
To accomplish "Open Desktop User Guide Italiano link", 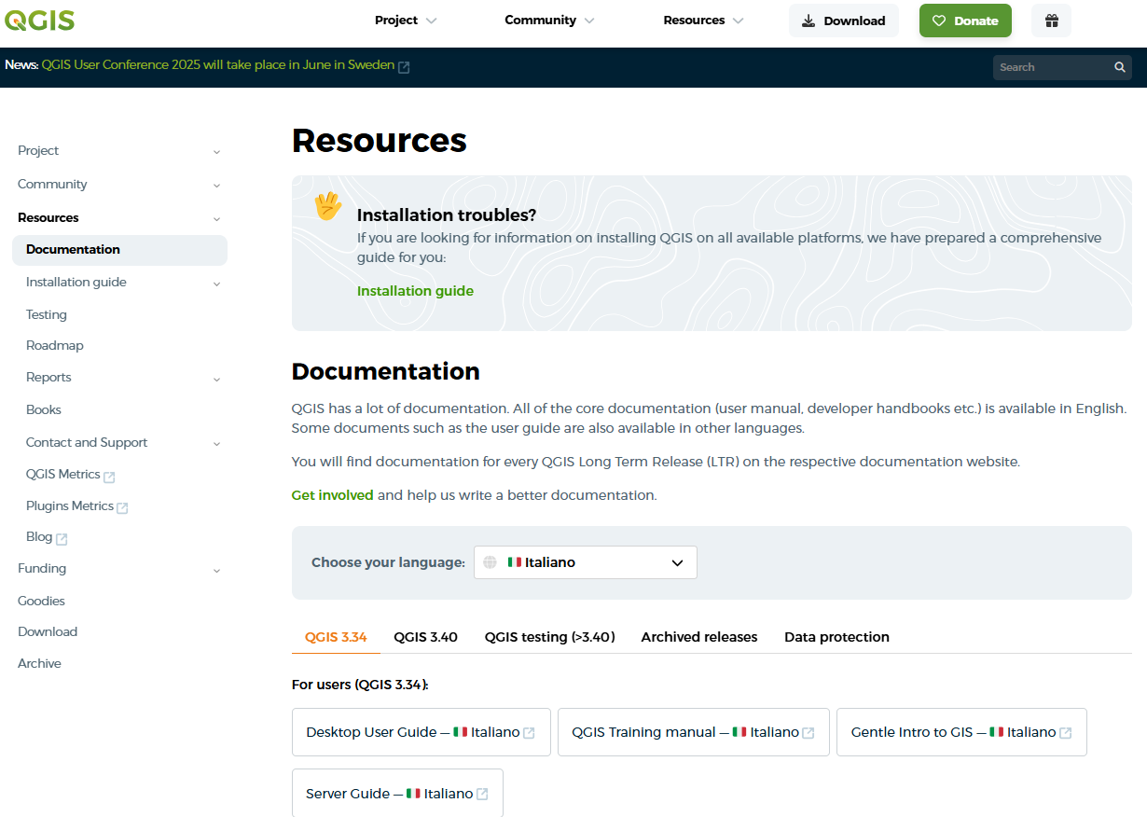I will 421,732.
